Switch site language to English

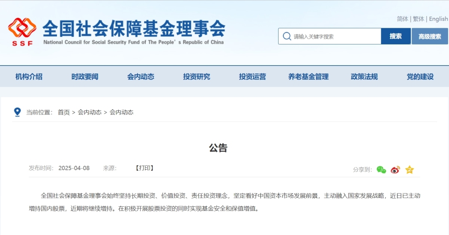coord(438,19)
